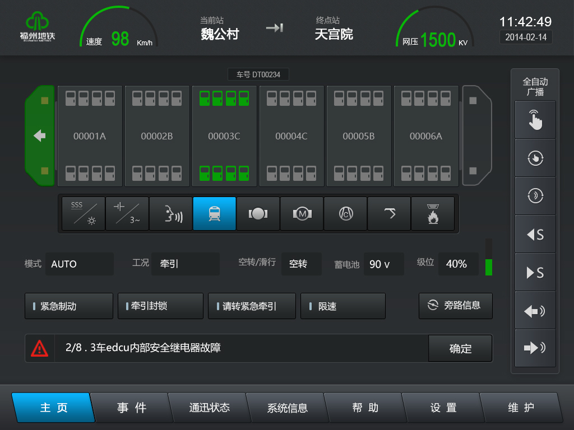The height and width of the screenshot is (430, 574).
Task: Open the brake system icon
Action: coord(258,213)
